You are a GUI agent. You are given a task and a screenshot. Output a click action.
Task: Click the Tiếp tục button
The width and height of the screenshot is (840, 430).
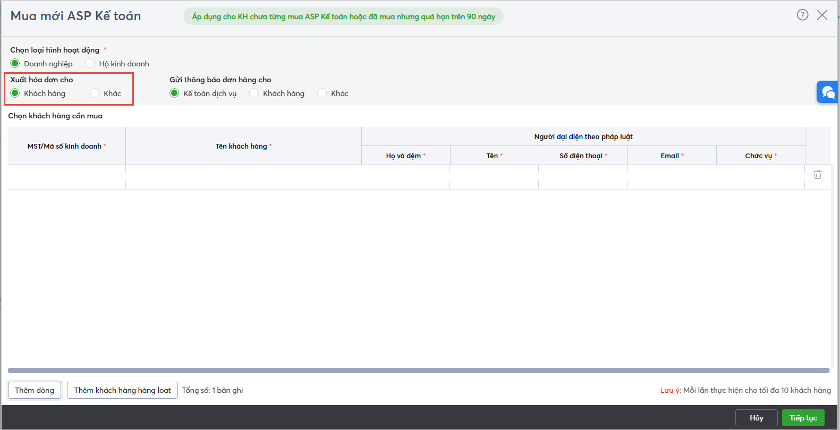coord(803,418)
